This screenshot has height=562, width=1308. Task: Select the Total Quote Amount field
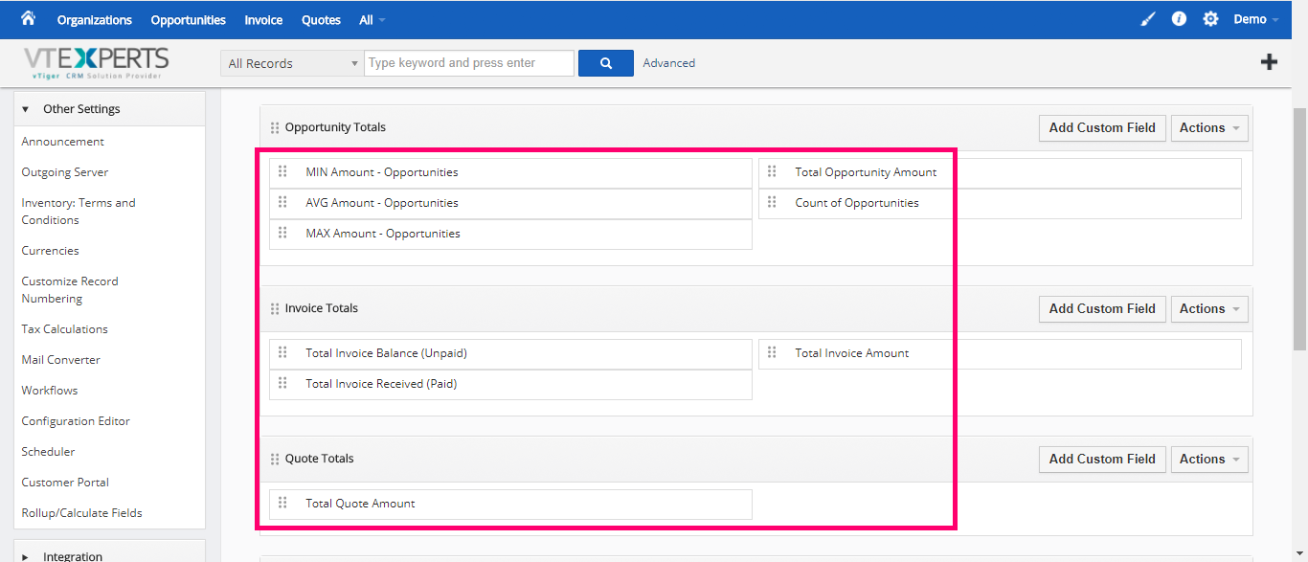click(x=511, y=504)
